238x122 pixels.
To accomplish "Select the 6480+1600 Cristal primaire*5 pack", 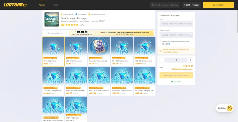I will tap(145, 81).
